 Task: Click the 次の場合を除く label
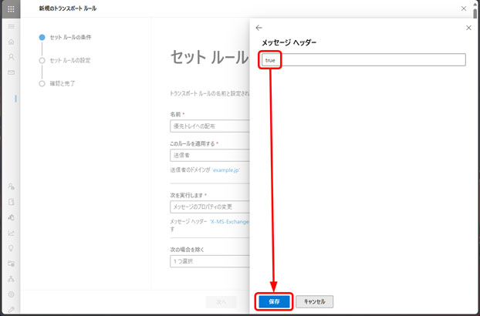[x=187, y=250]
